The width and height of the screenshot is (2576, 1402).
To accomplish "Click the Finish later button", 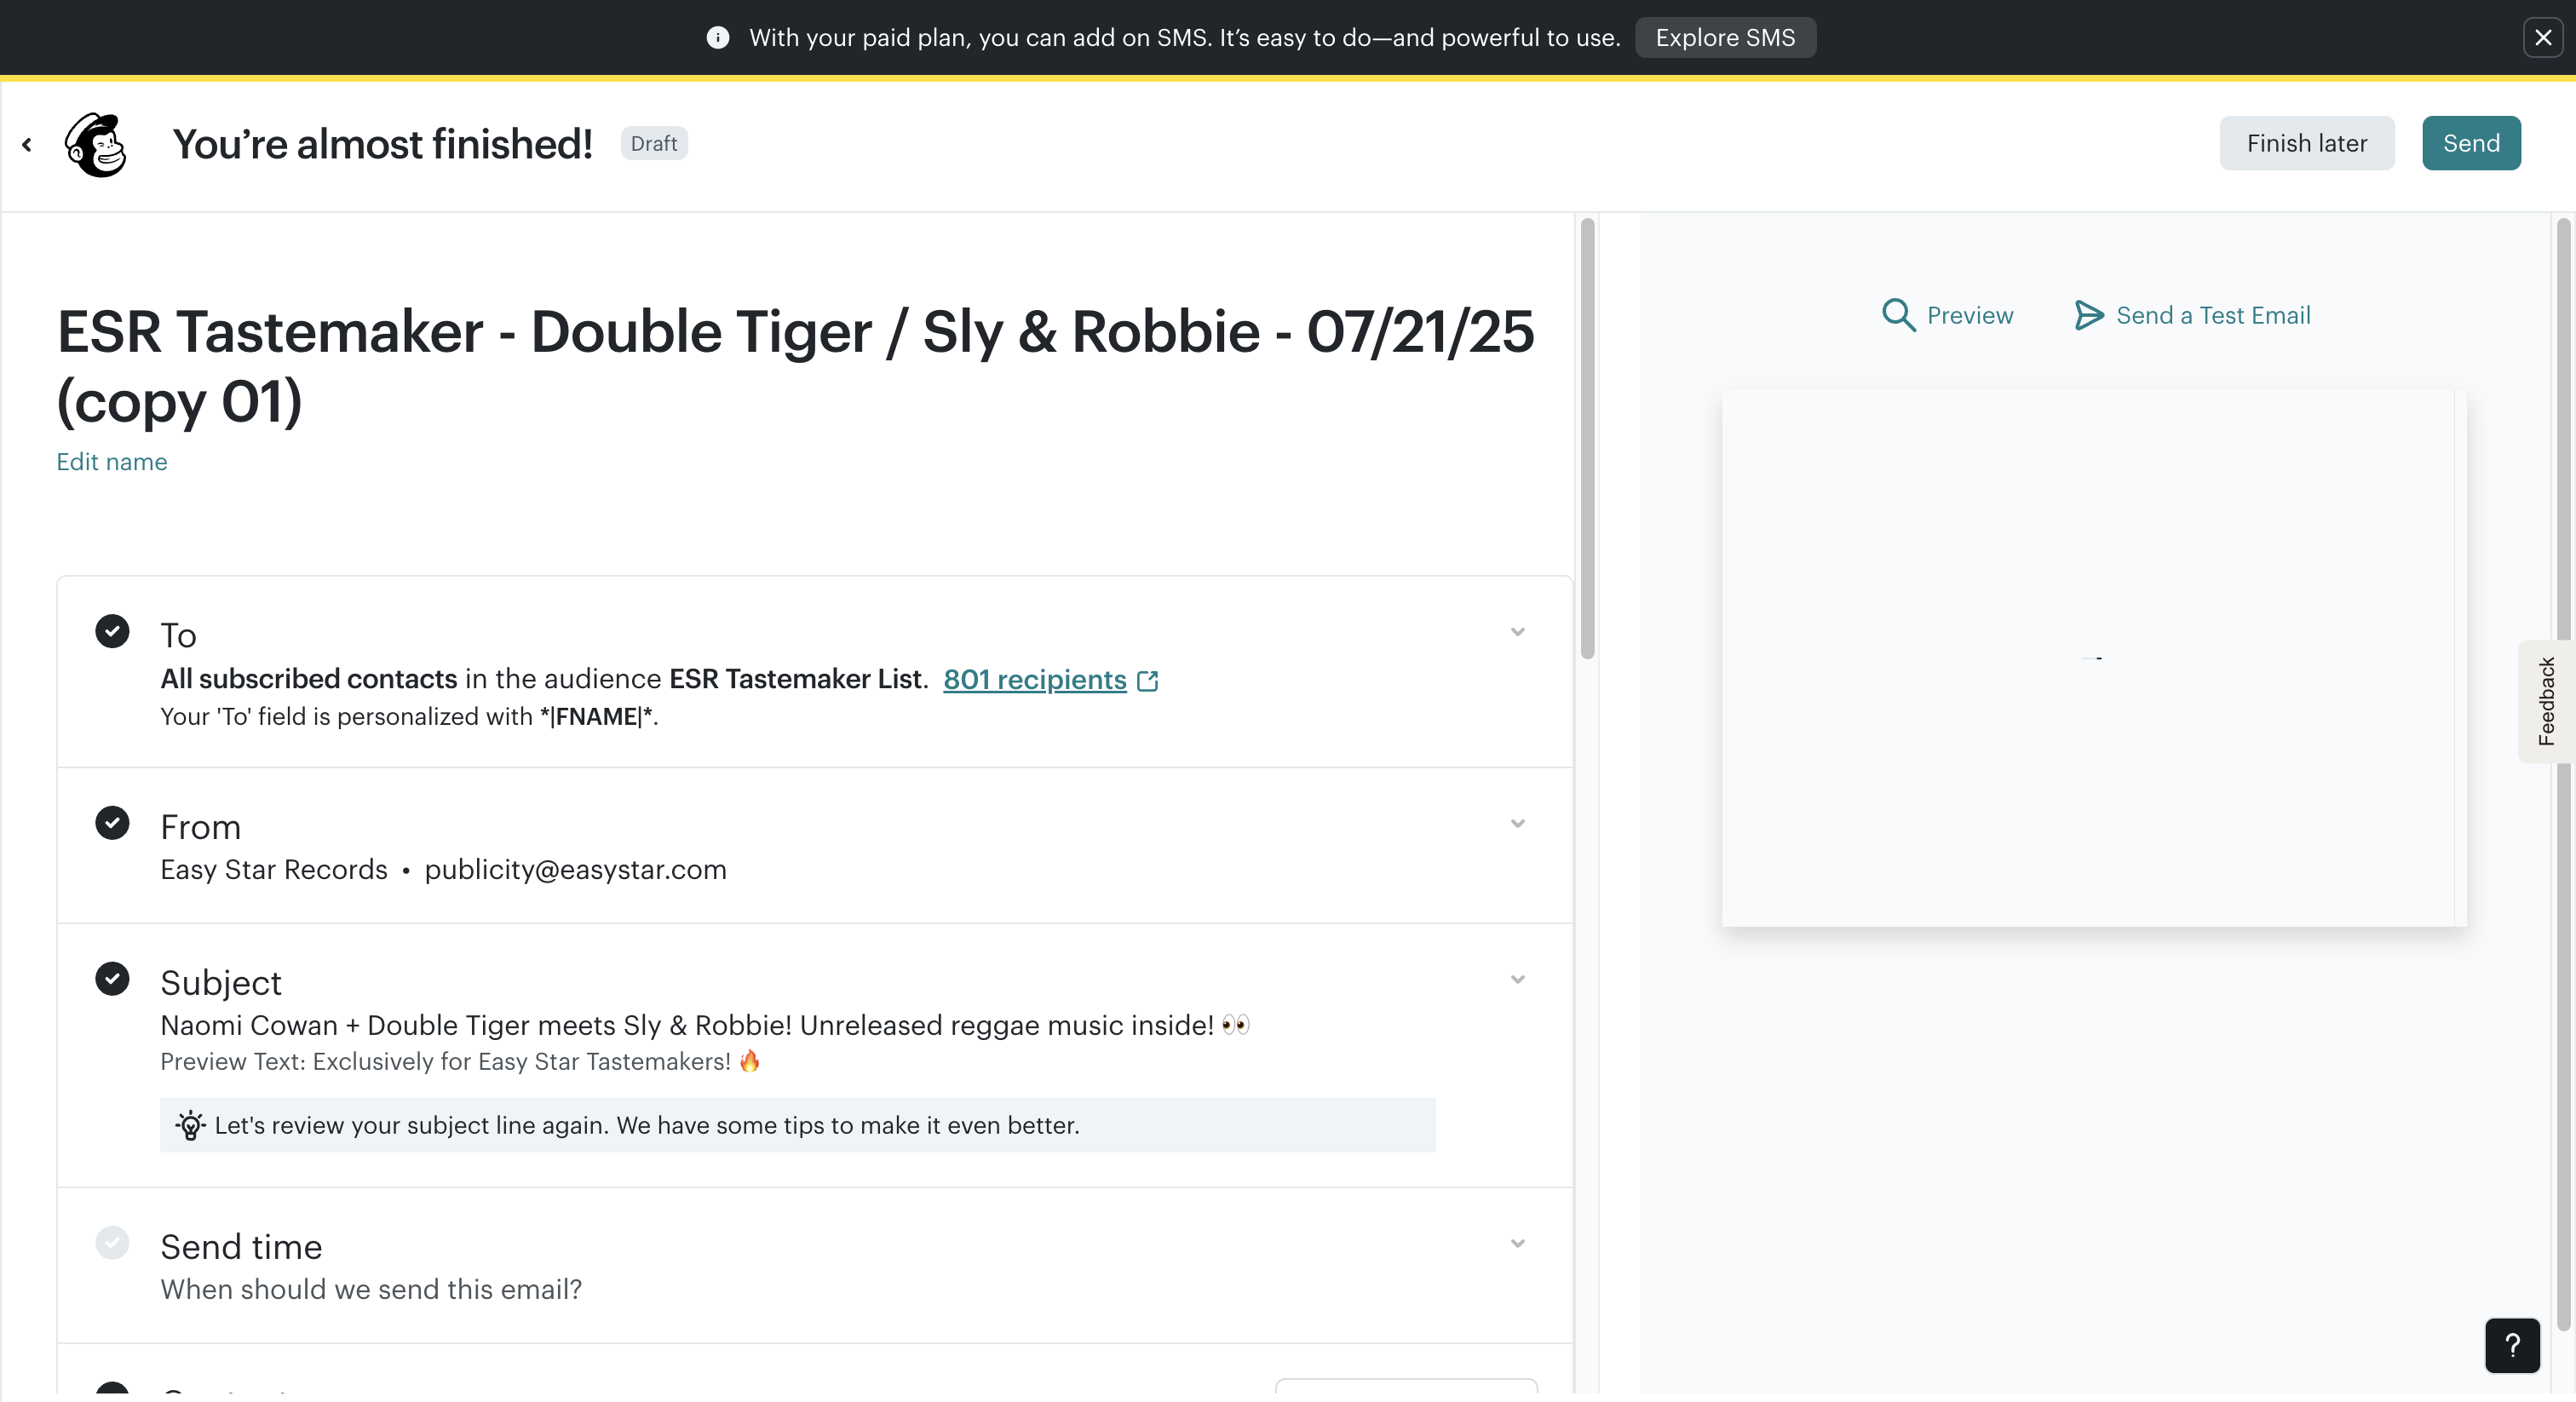I will (2306, 143).
